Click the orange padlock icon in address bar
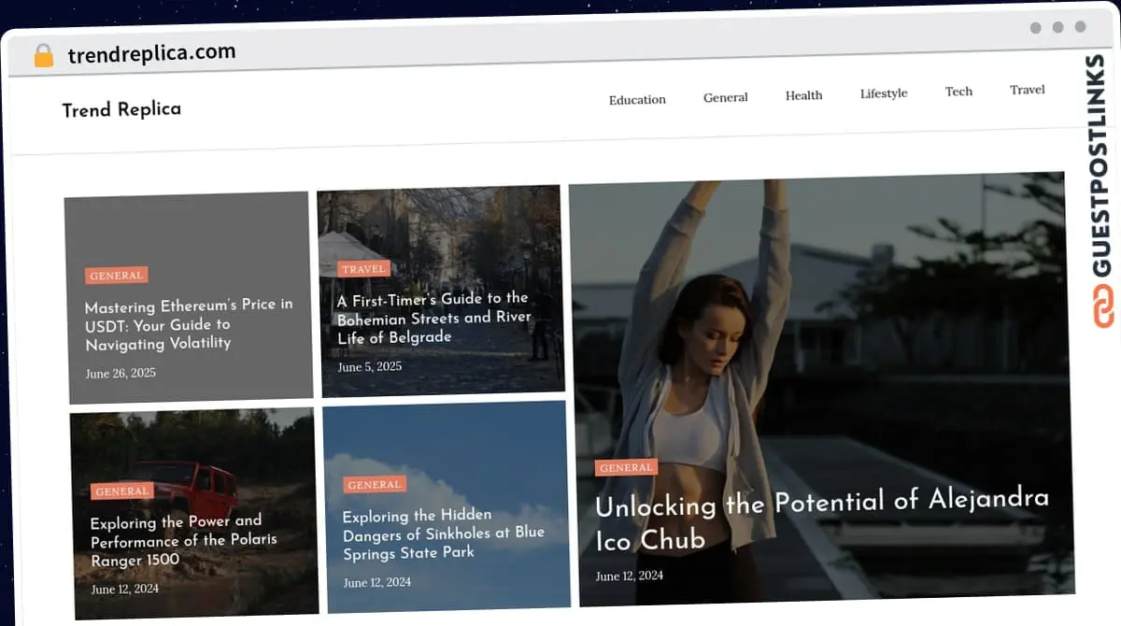The width and height of the screenshot is (1121, 626). [44, 55]
